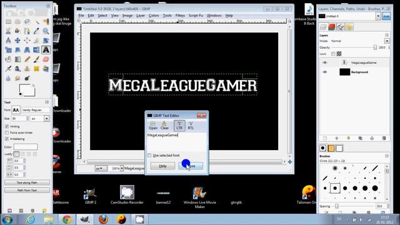
Task: Select the Select by Color tool
Action: click(46, 22)
